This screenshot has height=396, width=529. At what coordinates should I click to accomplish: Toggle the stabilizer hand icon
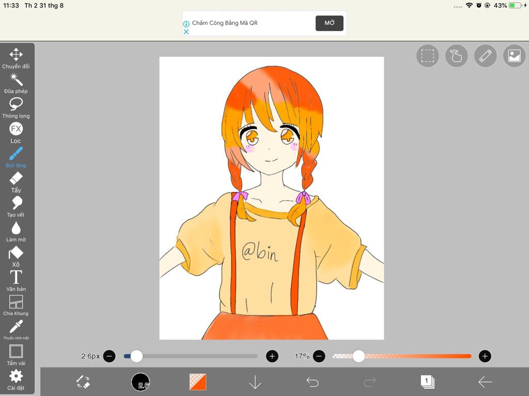pos(456,56)
